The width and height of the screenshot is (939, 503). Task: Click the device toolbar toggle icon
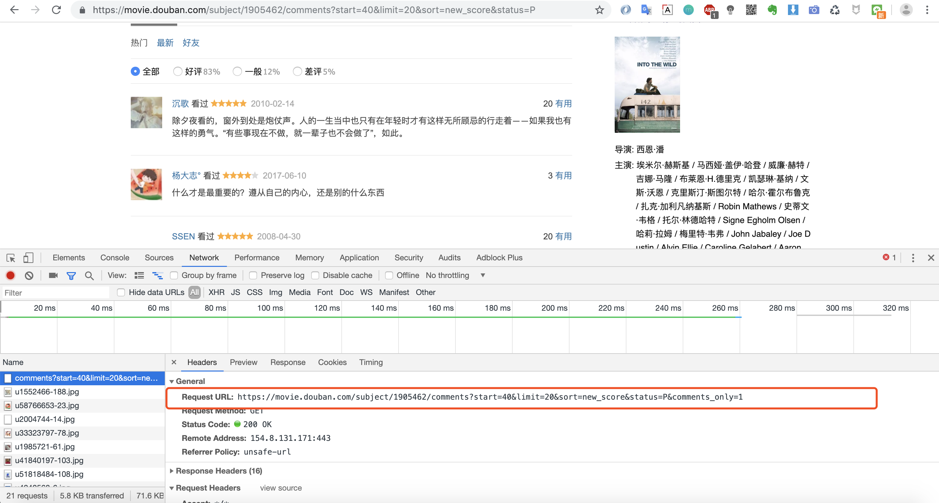pos(27,257)
